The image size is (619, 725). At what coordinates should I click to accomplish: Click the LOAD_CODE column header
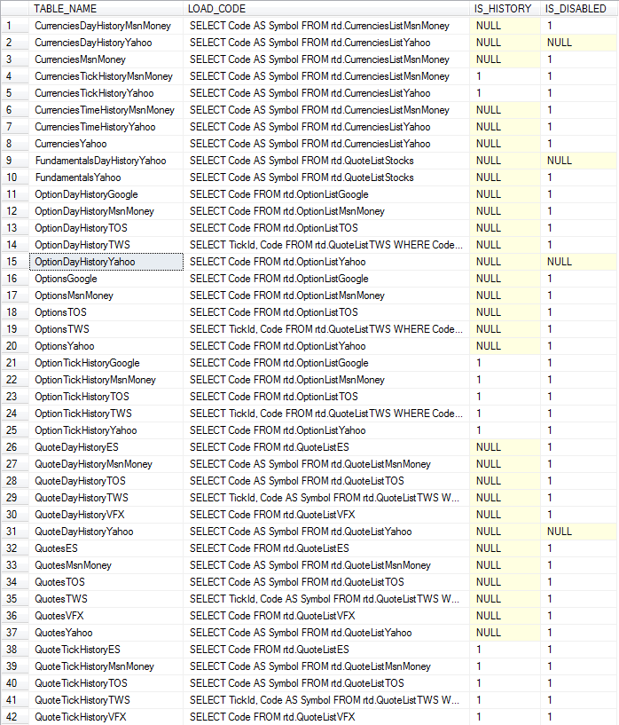[x=326, y=8]
